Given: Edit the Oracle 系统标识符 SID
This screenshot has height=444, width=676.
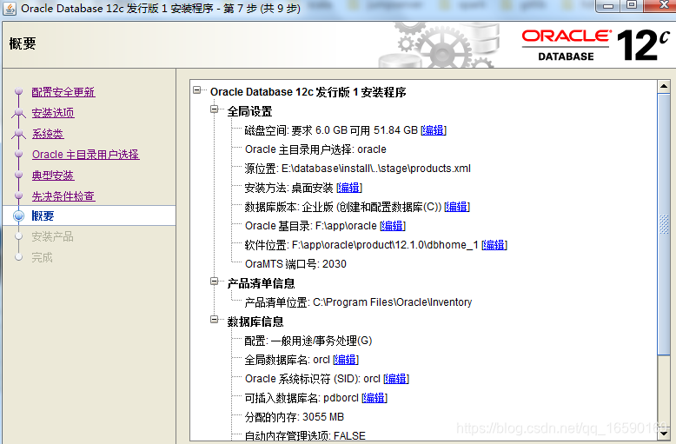Looking at the screenshot, I should coord(396,379).
